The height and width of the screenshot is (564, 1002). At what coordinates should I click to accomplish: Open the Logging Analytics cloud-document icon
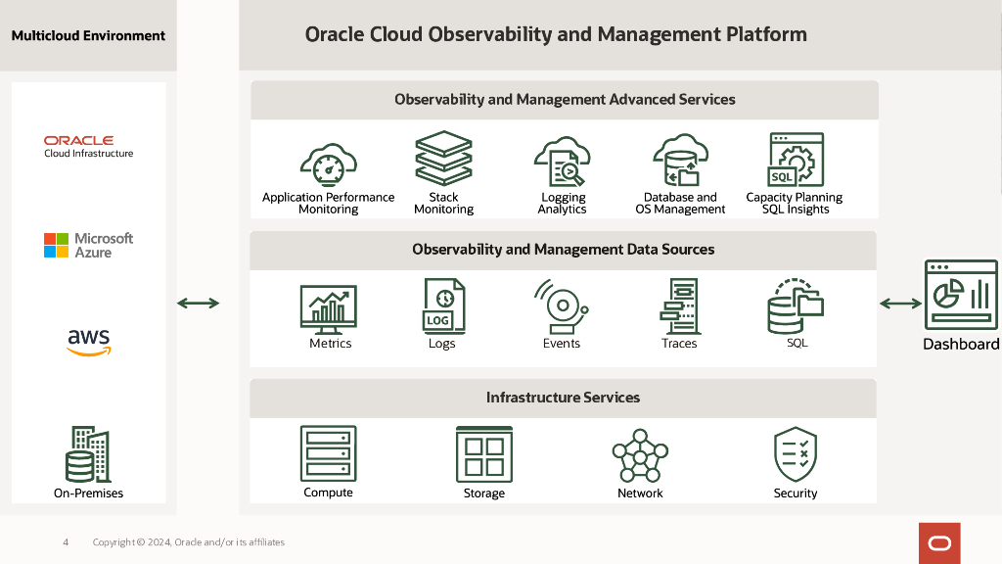click(563, 162)
